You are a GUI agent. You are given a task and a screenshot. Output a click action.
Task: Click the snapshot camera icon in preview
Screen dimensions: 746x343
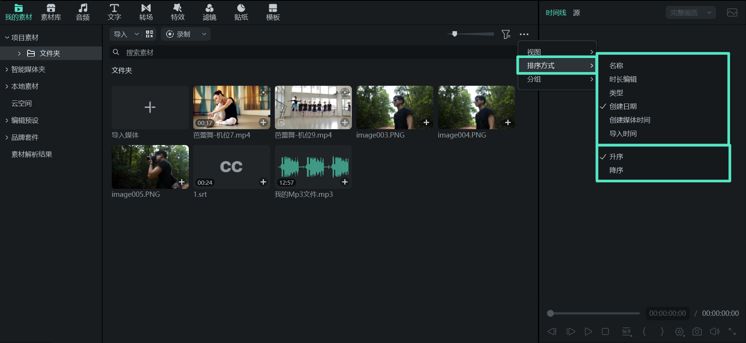(697, 331)
